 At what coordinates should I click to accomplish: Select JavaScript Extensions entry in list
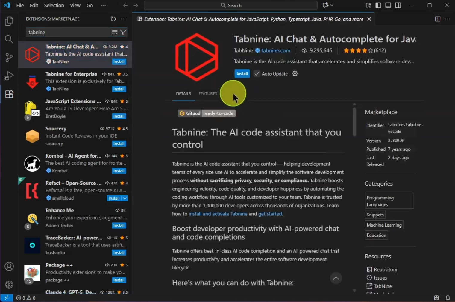click(75, 109)
